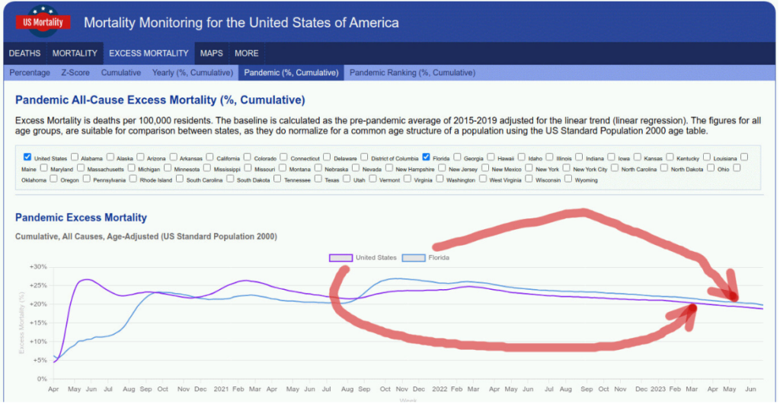Toggle the Florida legend swatch

[413, 258]
